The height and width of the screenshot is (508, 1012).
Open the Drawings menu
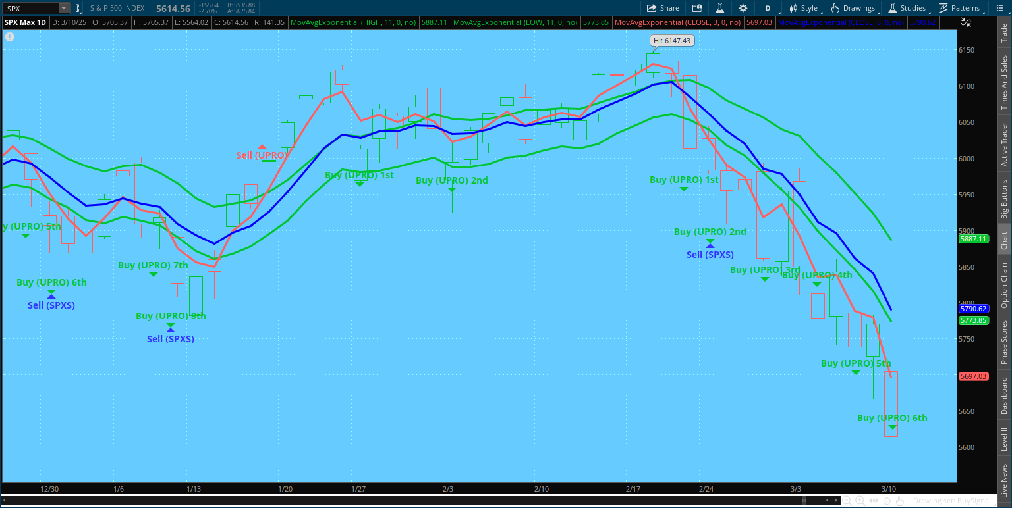853,8
